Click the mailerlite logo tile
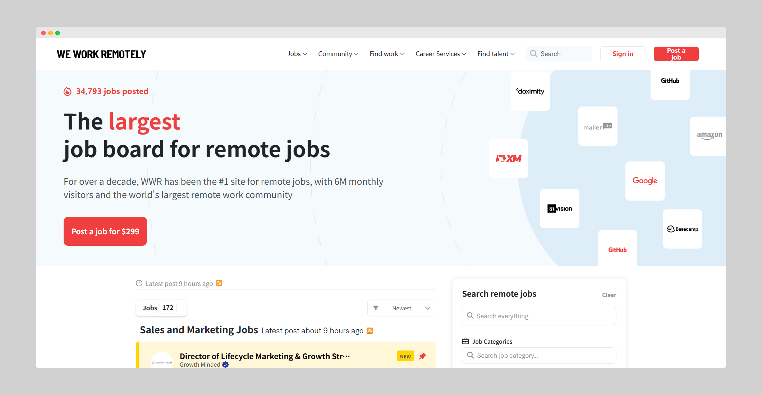The image size is (762, 395). [598, 126]
